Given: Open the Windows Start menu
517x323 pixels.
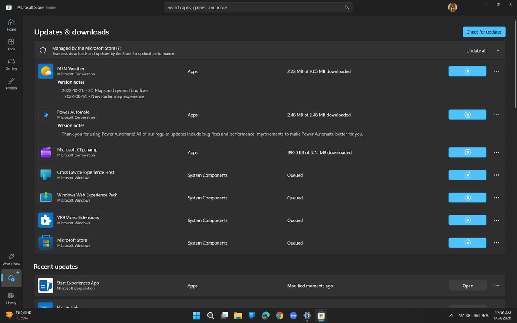Looking at the screenshot, I should tap(196, 315).
